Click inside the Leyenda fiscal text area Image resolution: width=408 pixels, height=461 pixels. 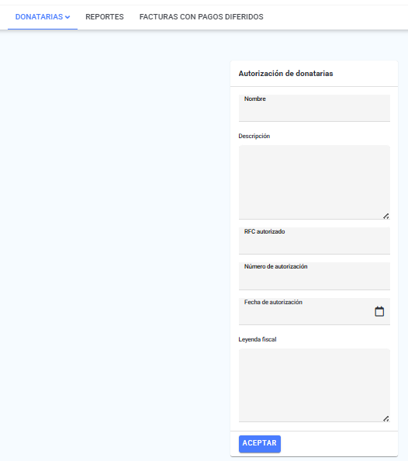click(314, 386)
